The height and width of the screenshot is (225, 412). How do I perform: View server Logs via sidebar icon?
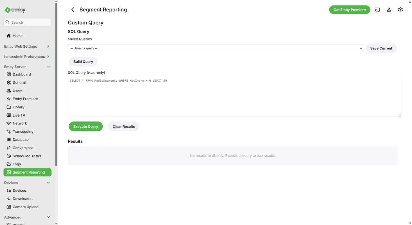pyautogui.click(x=8, y=164)
